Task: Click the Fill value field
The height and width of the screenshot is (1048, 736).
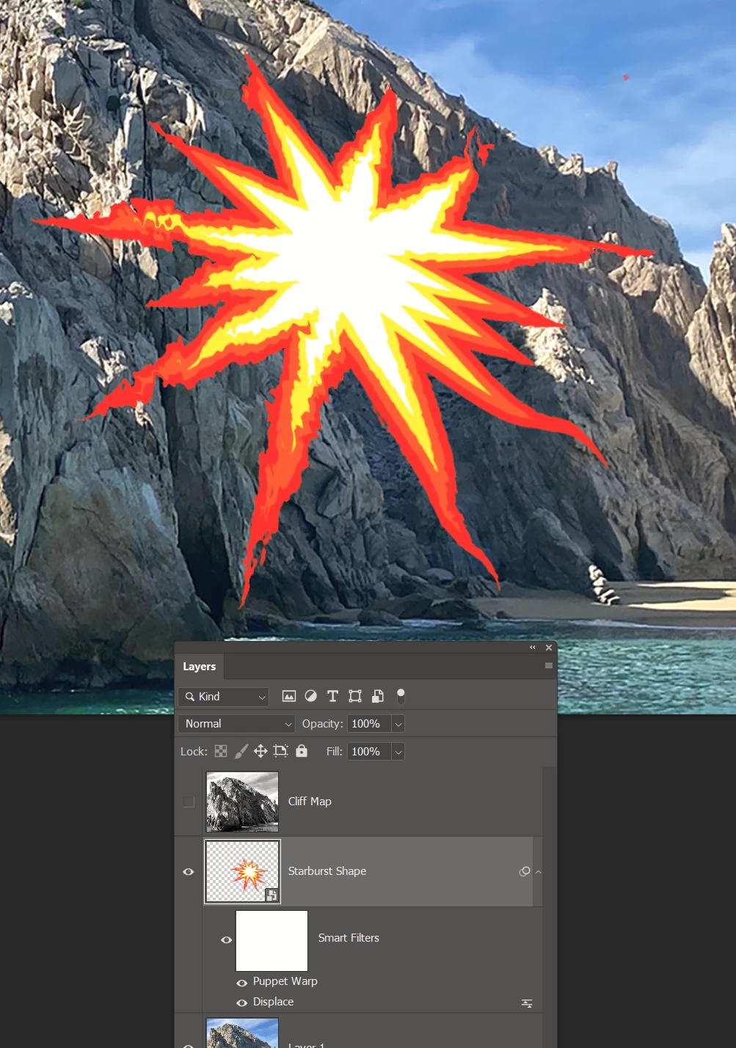Action: click(x=369, y=752)
